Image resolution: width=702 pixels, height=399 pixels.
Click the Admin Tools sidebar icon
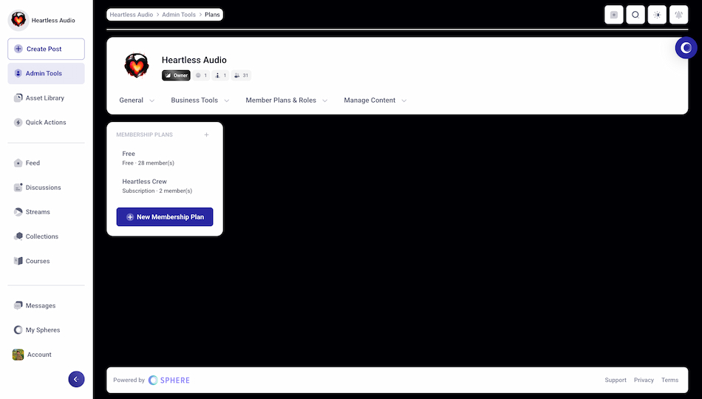pyautogui.click(x=18, y=73)
